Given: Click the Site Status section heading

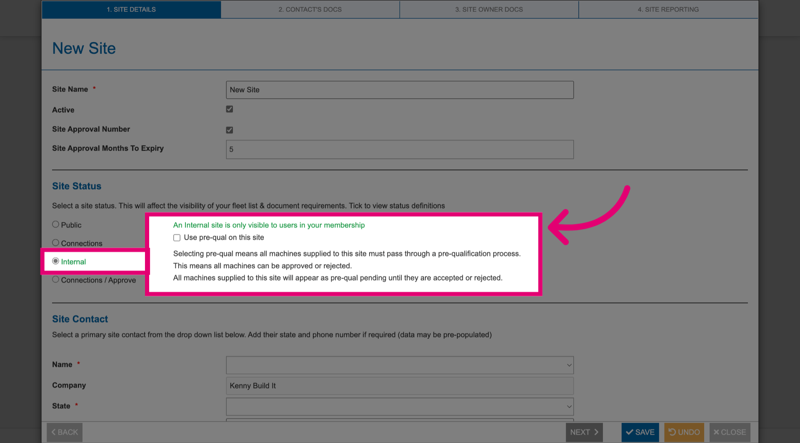Looking at the screenshot, I should (x=77, y=186).
